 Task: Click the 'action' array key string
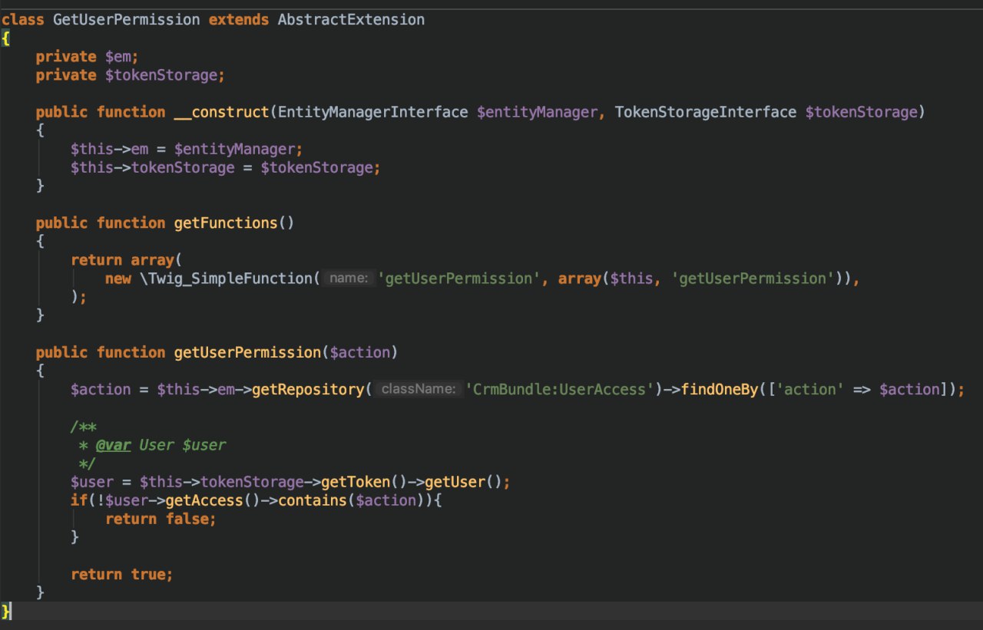[x=810, y=389]
